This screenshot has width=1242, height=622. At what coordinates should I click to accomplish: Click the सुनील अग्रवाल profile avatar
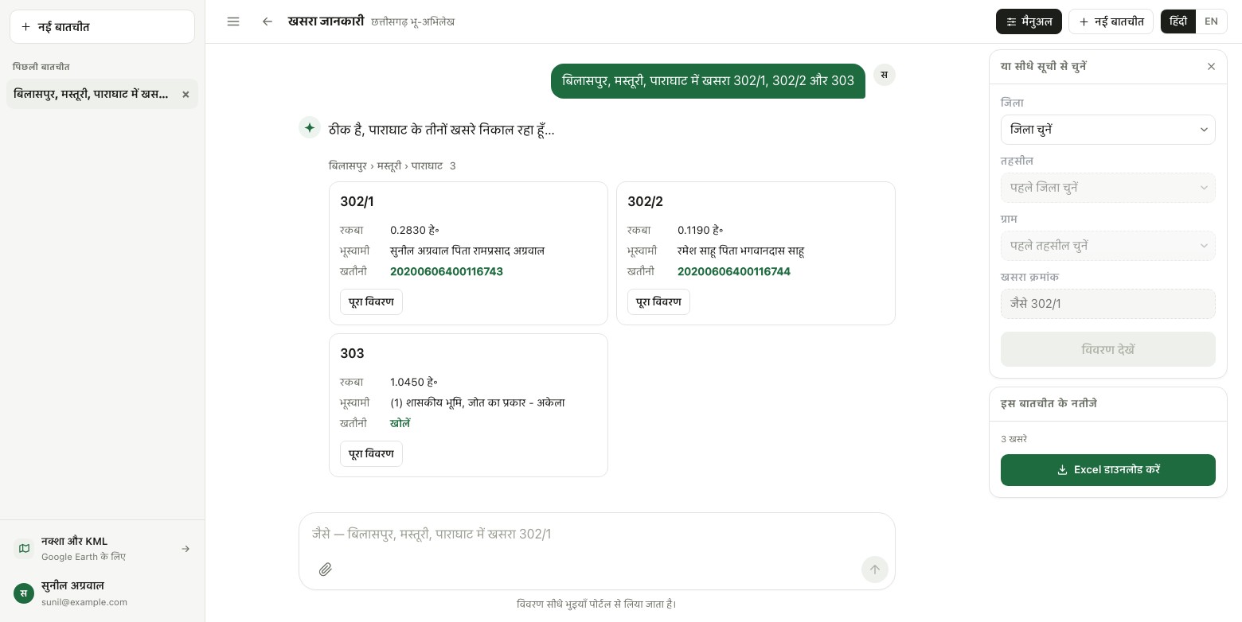pos(24,593)
